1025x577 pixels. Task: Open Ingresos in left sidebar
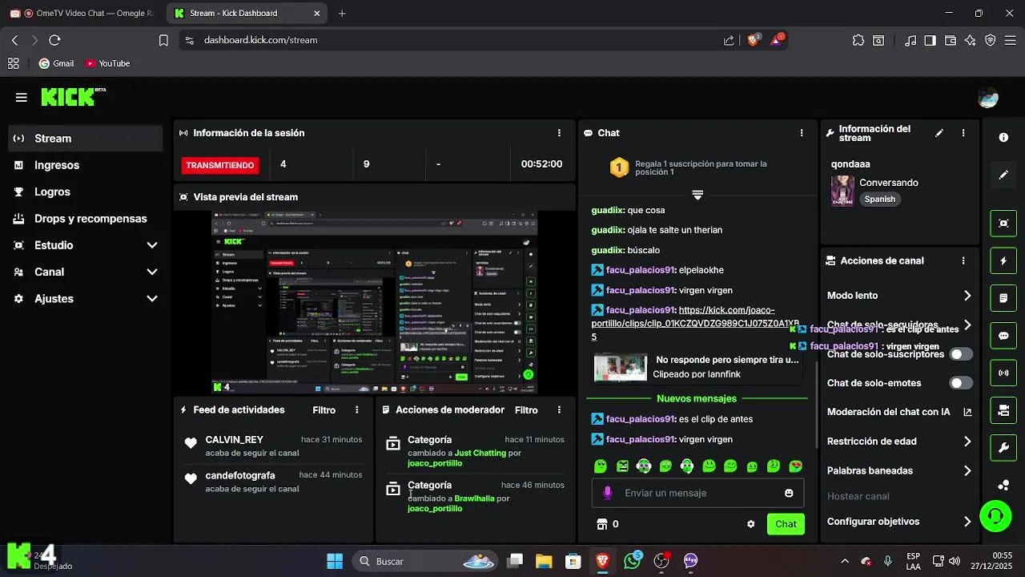86,165
